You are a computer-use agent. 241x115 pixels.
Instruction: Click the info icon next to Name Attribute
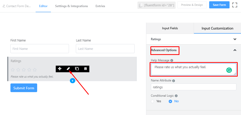click(174, 81)
